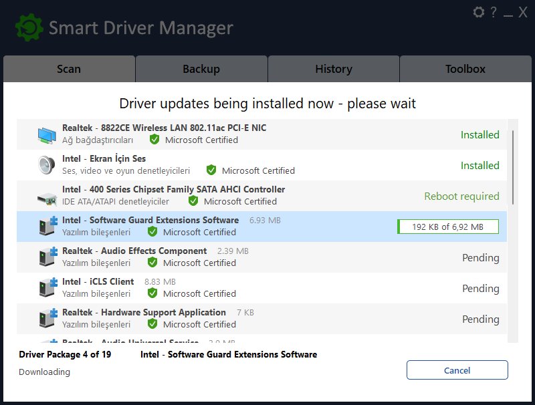Click the controller card icon for SATA AHCI
Image resolution: width=535 pixels, height=405 pixels.
pos(47,198)
